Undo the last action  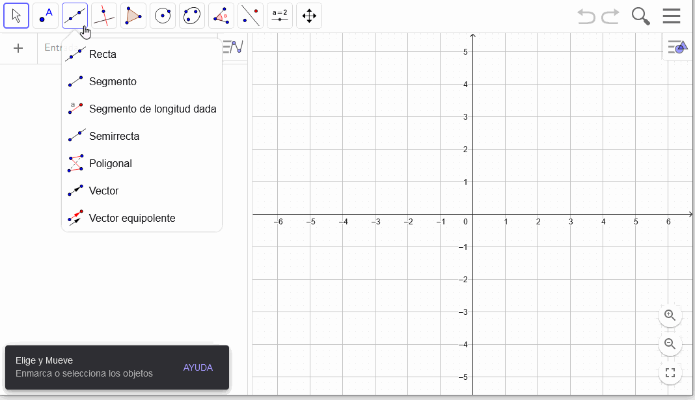(x=586, y=16)
